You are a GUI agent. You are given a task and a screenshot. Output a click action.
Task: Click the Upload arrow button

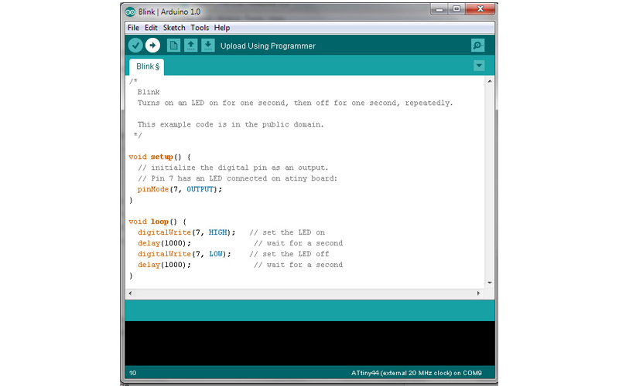(x=152, y=46)
